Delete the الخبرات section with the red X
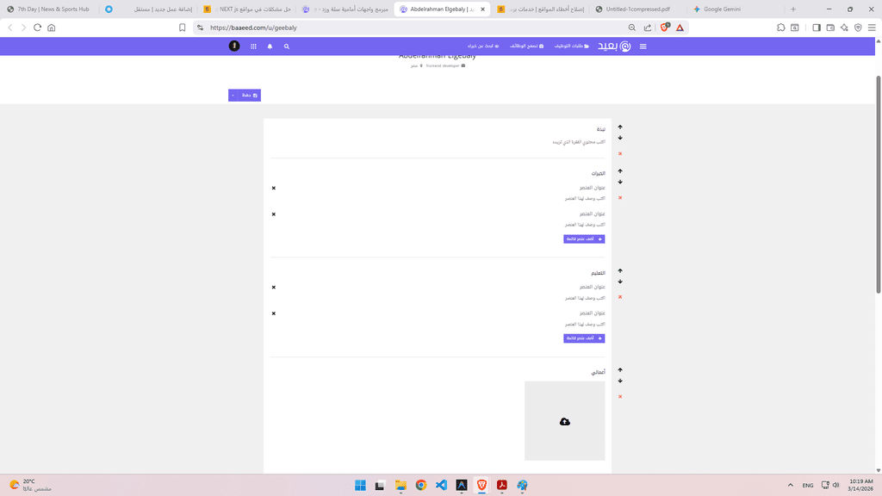The height and width of the screenshot is (496, 882). coord(620,197)
